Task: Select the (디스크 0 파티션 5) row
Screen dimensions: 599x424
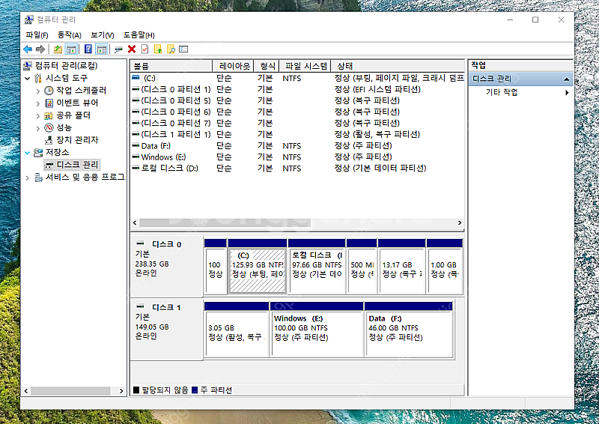Action: click(x=297, y=100)
